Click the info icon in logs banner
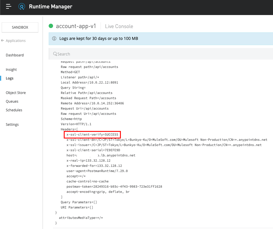This screenshot has width=273, height=229. 54,38
